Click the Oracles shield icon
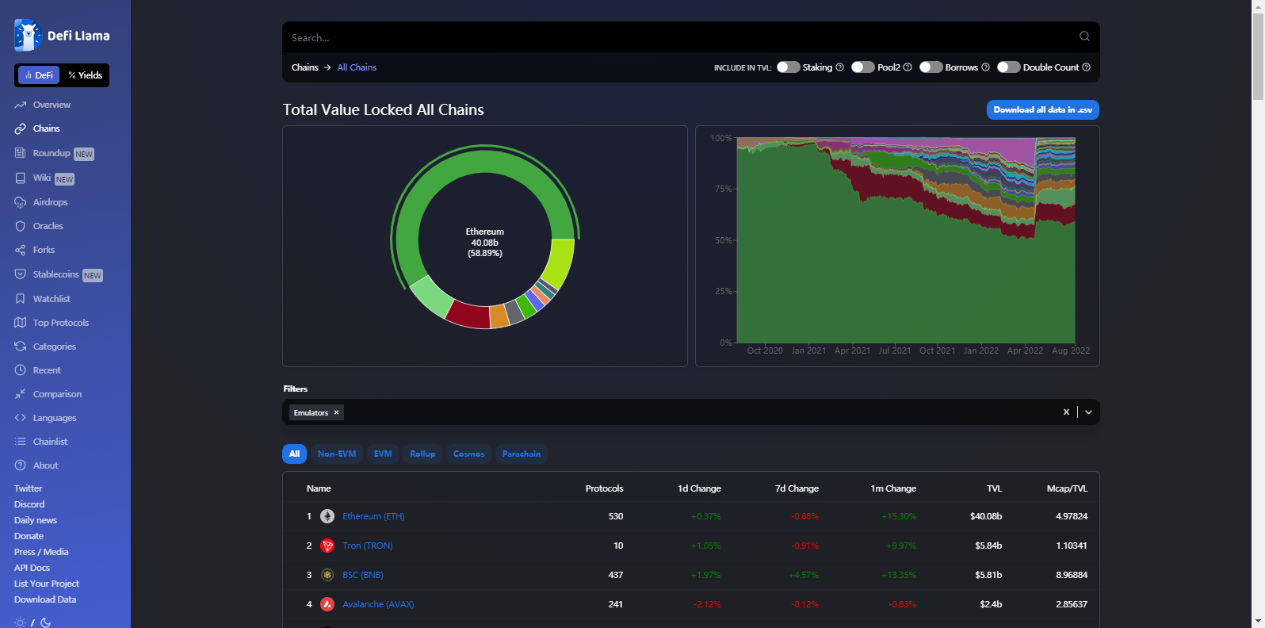Viewport: 1265px width, 628px height. click(21, 226)
